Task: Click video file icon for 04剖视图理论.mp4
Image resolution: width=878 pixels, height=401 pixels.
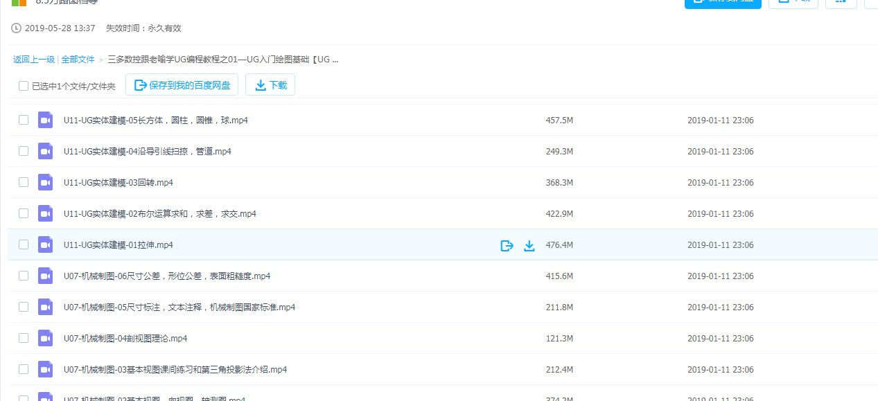Action: (46, 338)
